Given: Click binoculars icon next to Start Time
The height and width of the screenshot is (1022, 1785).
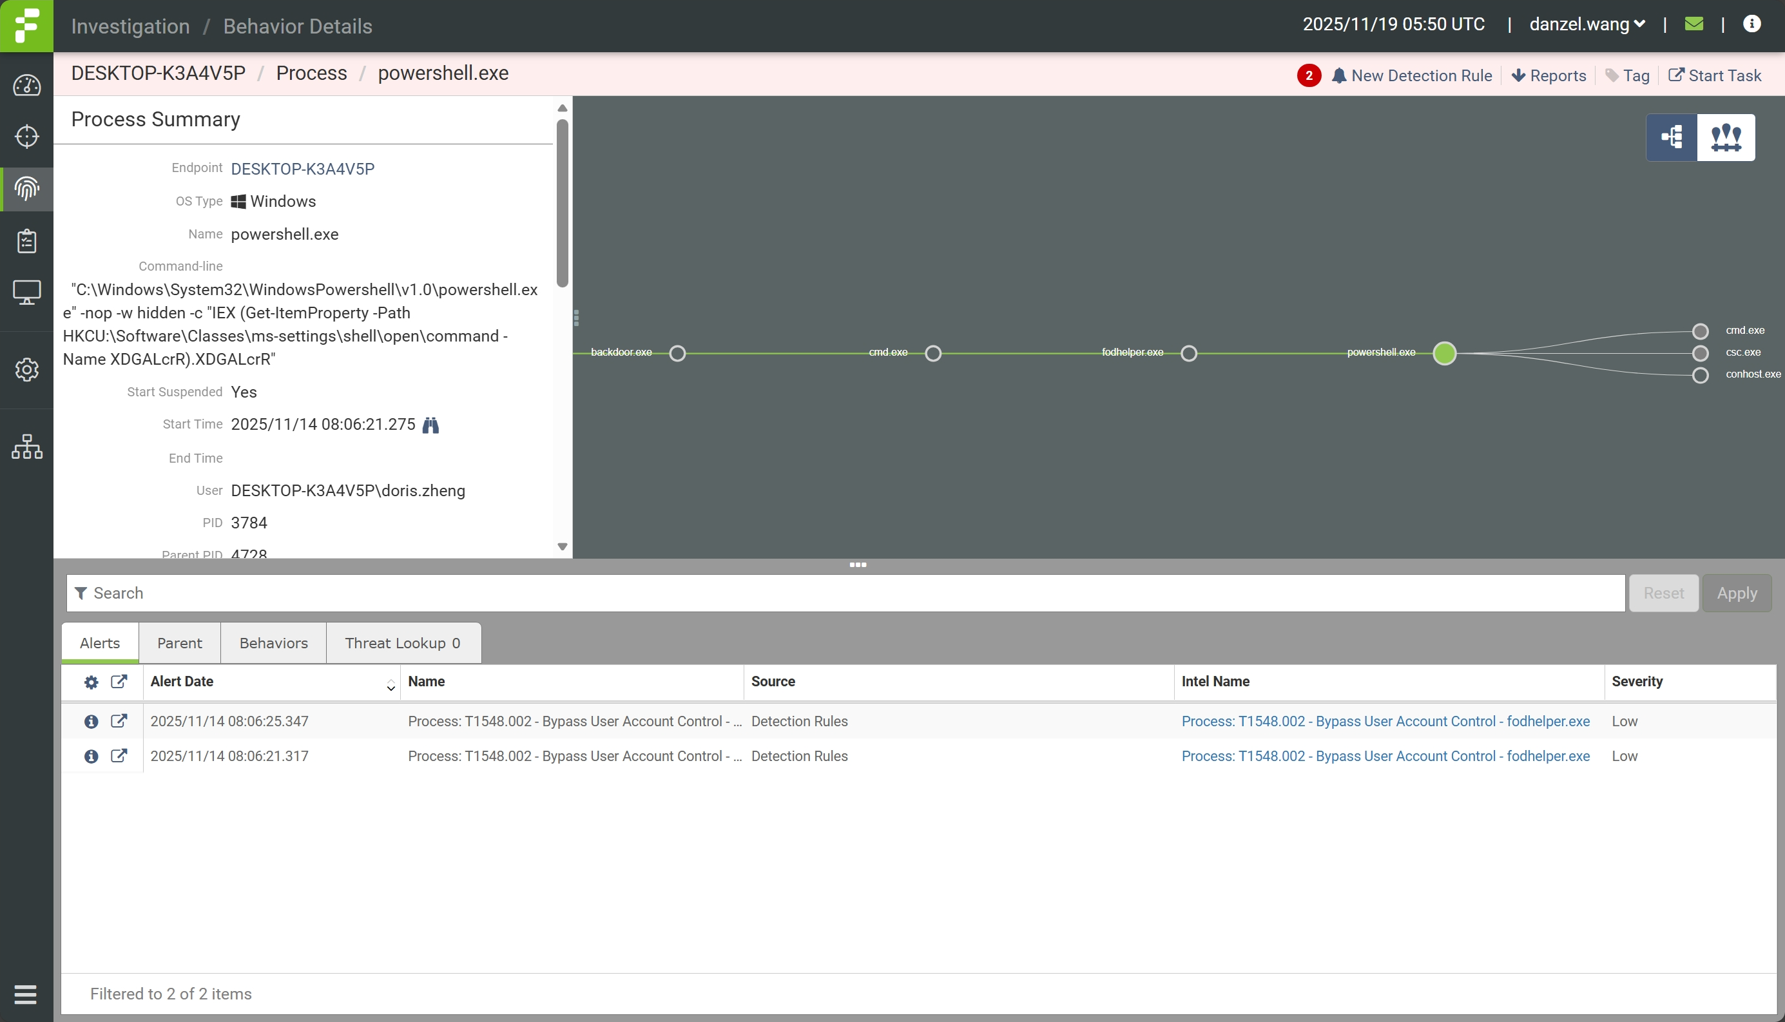Looking at the screenshot, I should coord(430,425).
